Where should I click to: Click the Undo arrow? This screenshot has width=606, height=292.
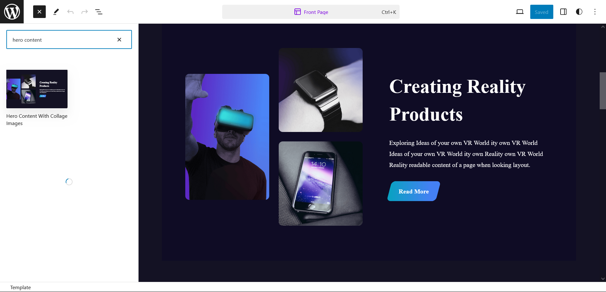(x=70, y=12)
